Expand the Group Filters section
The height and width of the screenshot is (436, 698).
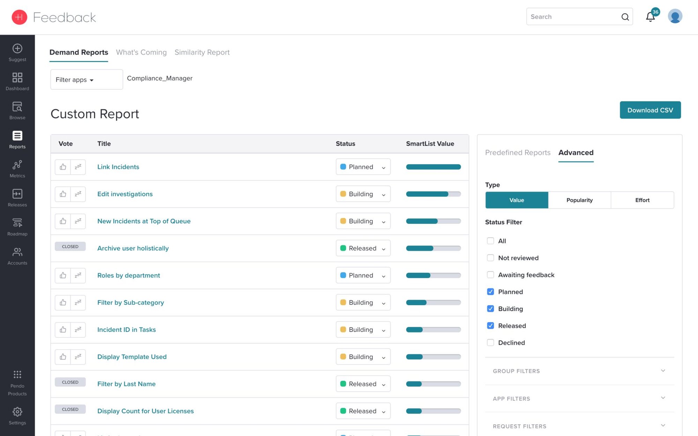tap(579, 371)
